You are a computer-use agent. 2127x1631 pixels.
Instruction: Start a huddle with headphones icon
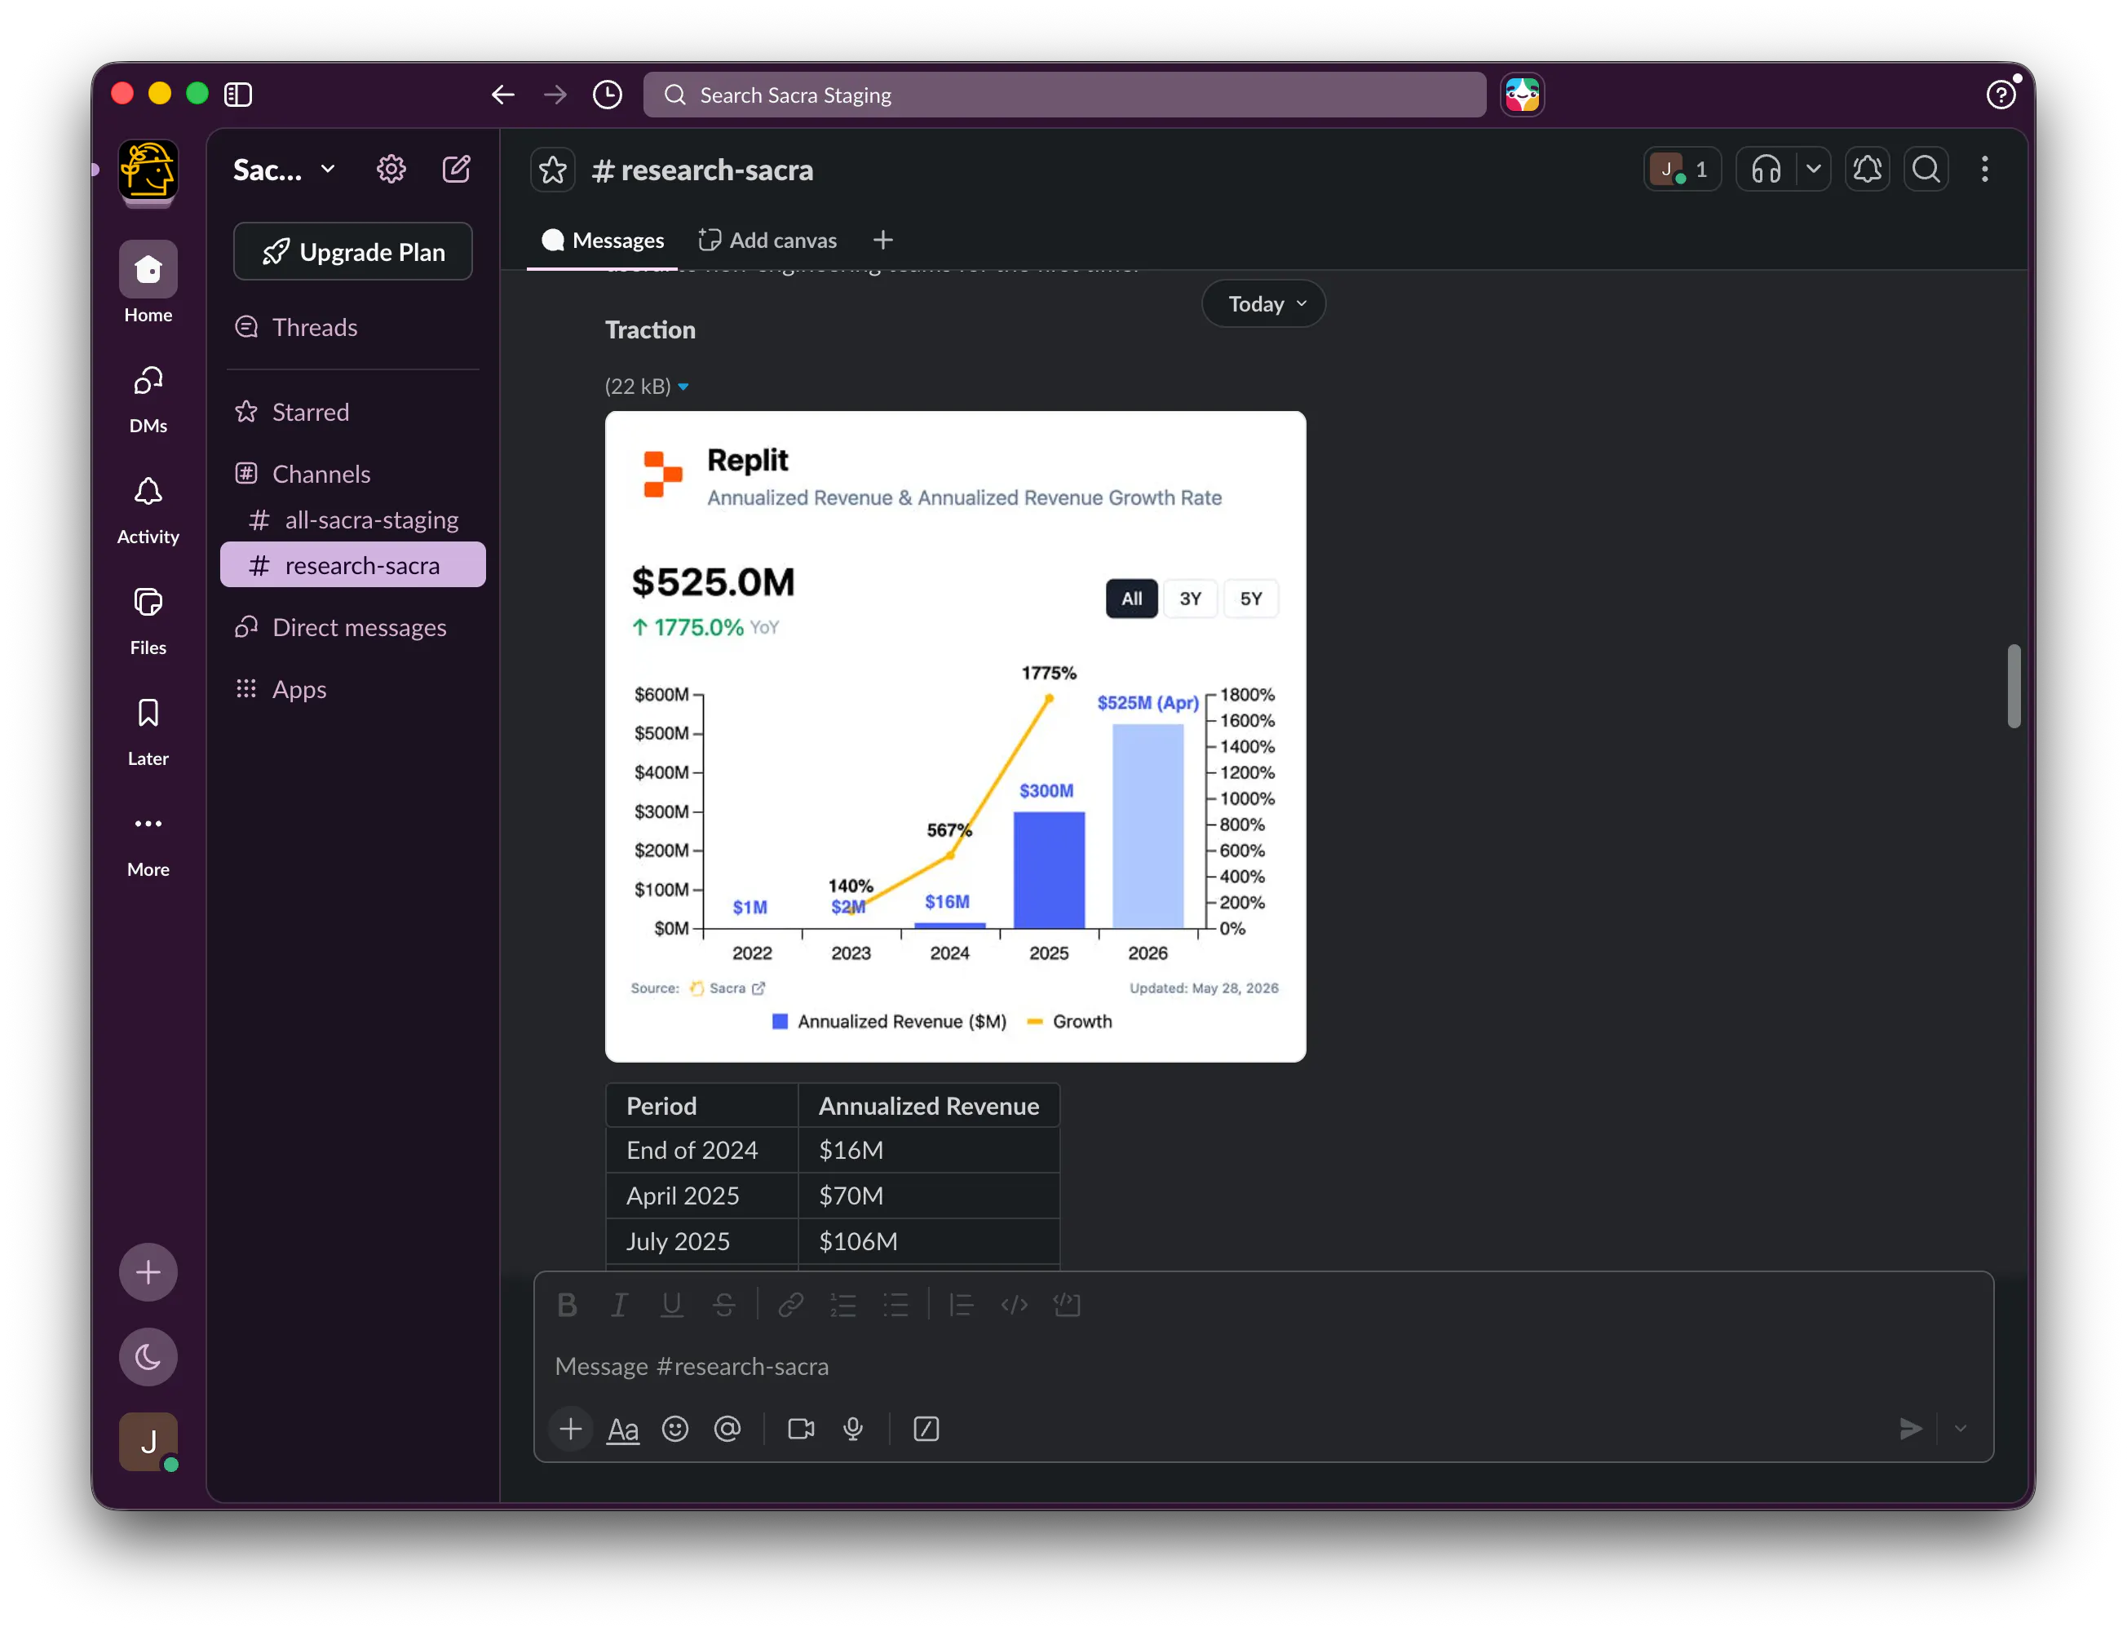pos(1766,169)
